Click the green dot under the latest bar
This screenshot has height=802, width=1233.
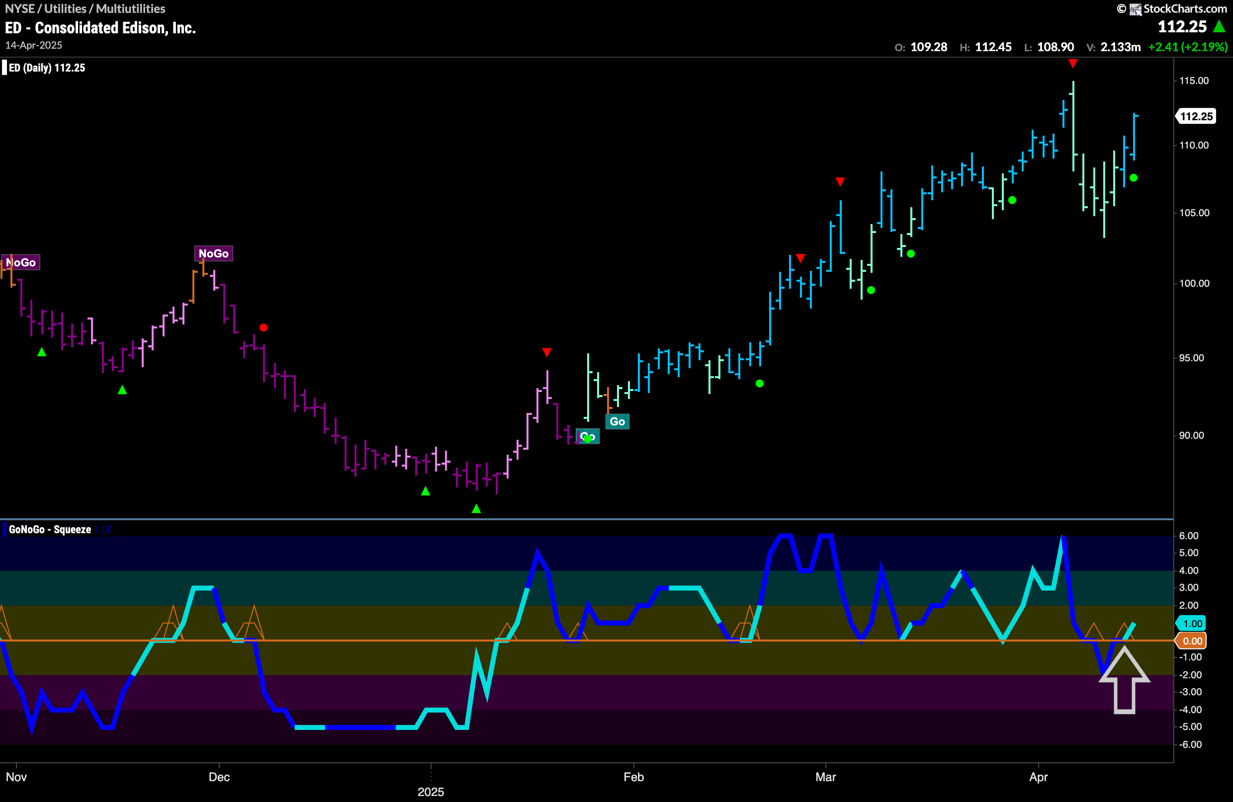[1134, 177]
